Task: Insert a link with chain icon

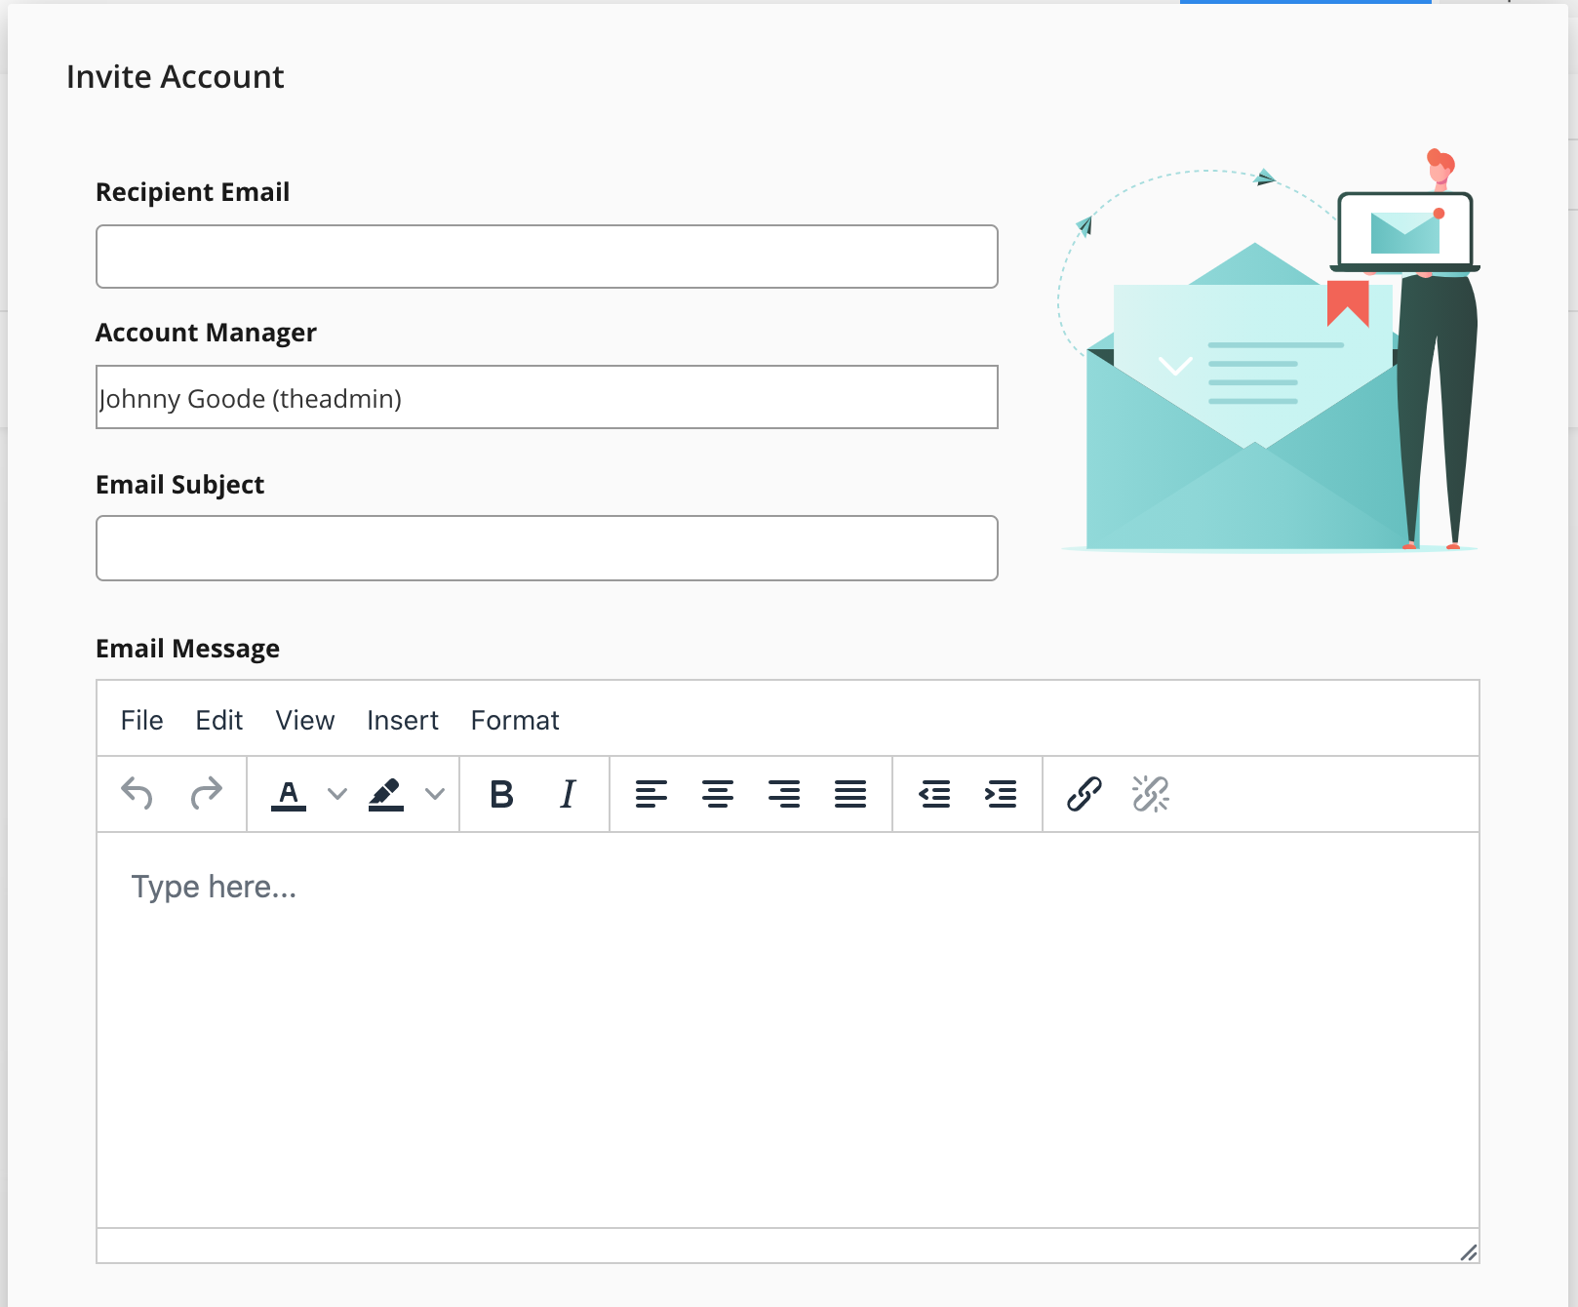Action: [x=1085, y=794]
